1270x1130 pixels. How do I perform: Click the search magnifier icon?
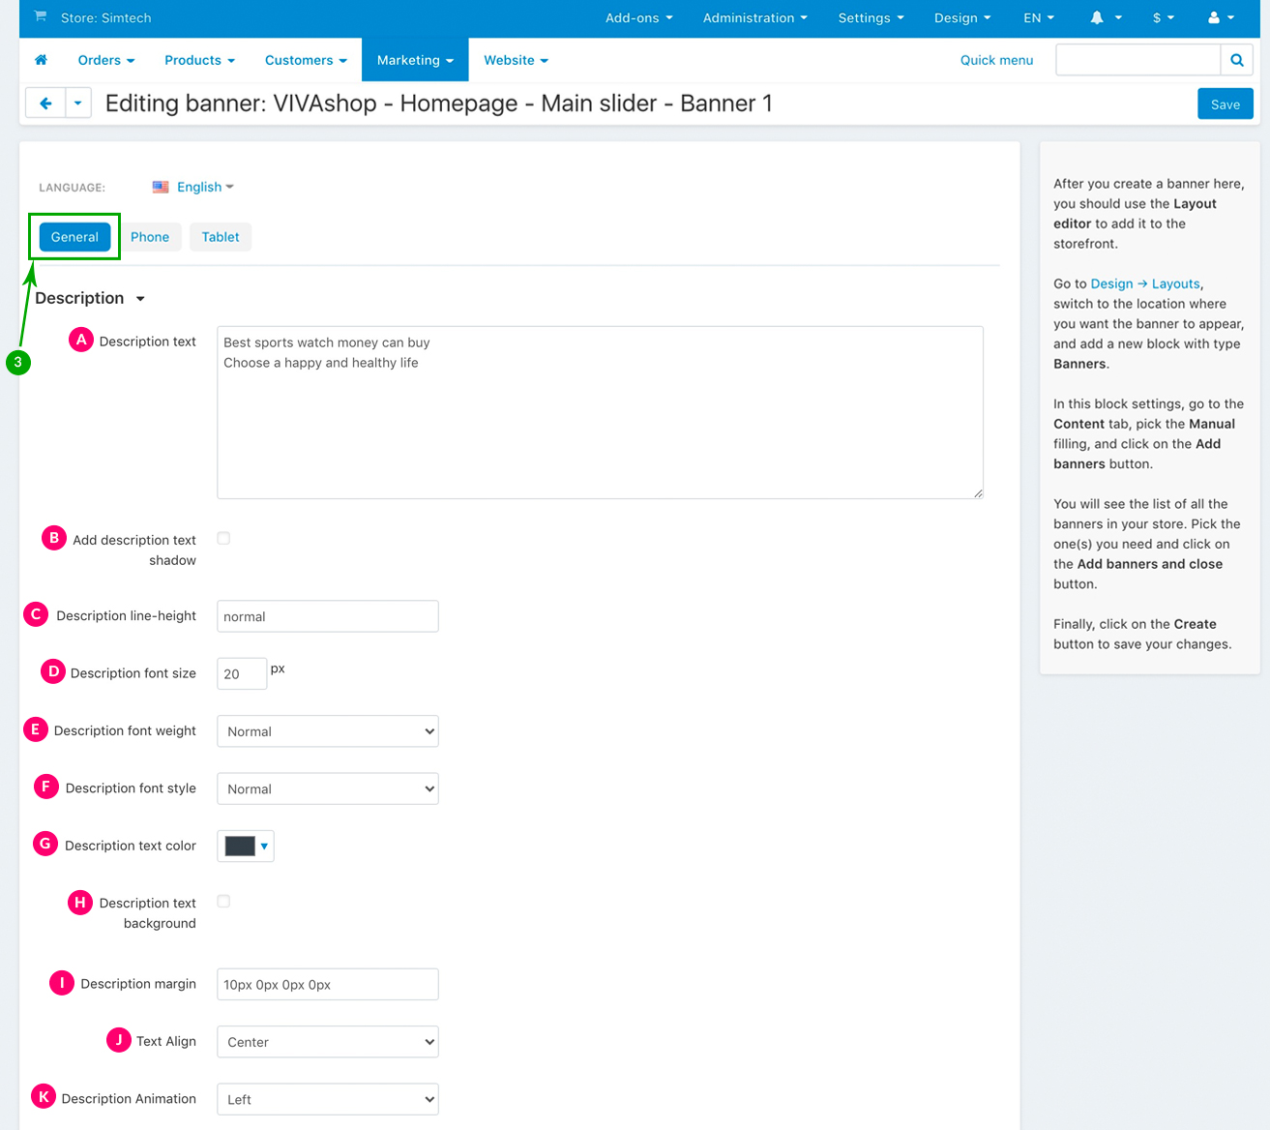click(x=1236, y=60)
